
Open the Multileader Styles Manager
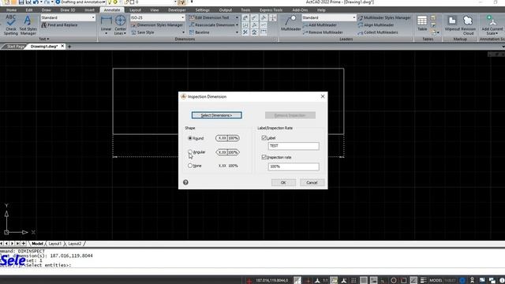coord(384,17)
